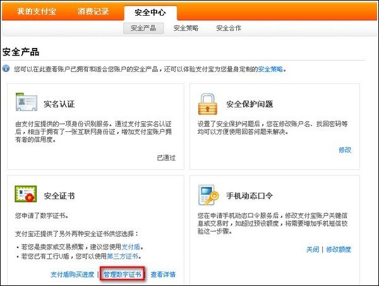This screenshot has height=286, width=379.
Task: Open the 支付盾 link in the certificate list
Action: (x=129, y=244)
